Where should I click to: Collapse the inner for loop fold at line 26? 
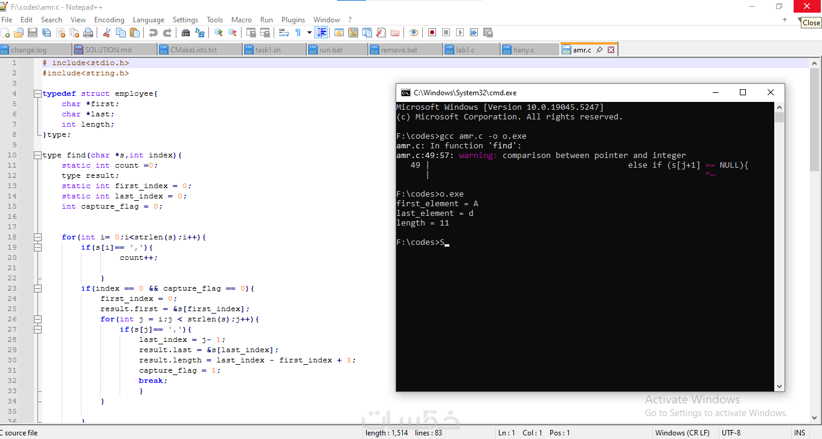[x=37, y=319]
